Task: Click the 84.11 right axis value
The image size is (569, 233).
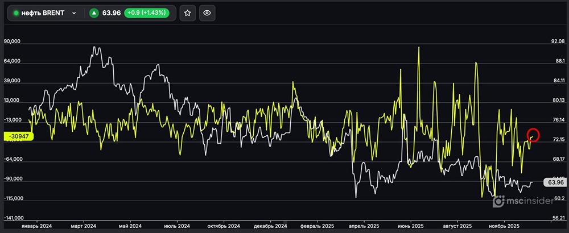Action: coord(558,81)
